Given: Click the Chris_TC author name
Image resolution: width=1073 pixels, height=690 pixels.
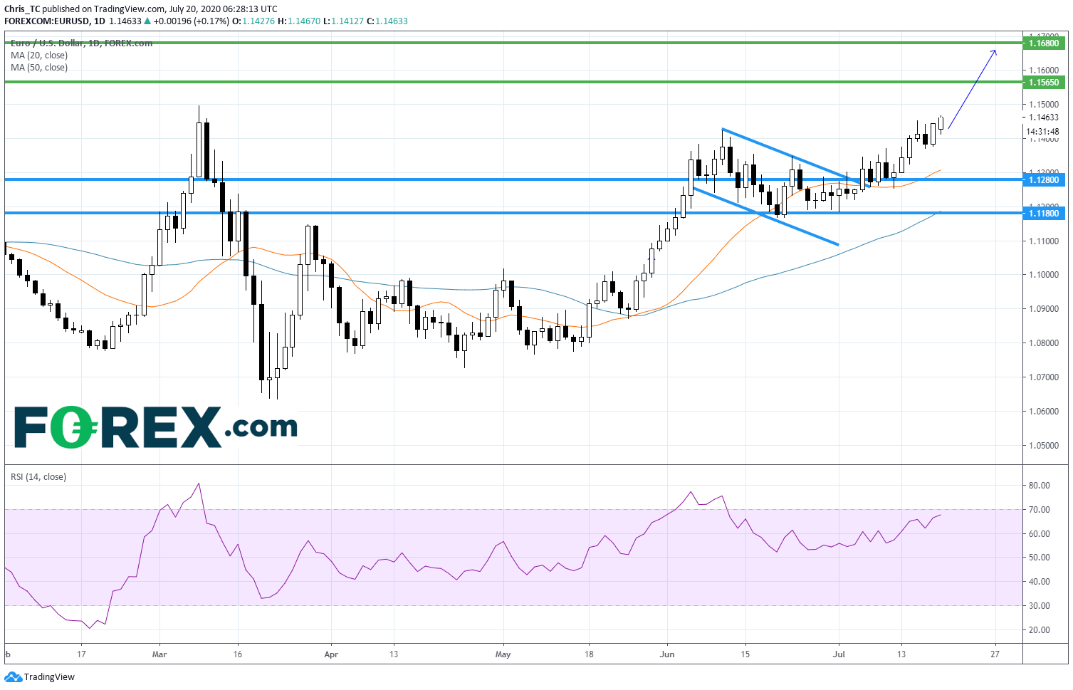Looking at the screenshot, I should click(x=22, y=9).
